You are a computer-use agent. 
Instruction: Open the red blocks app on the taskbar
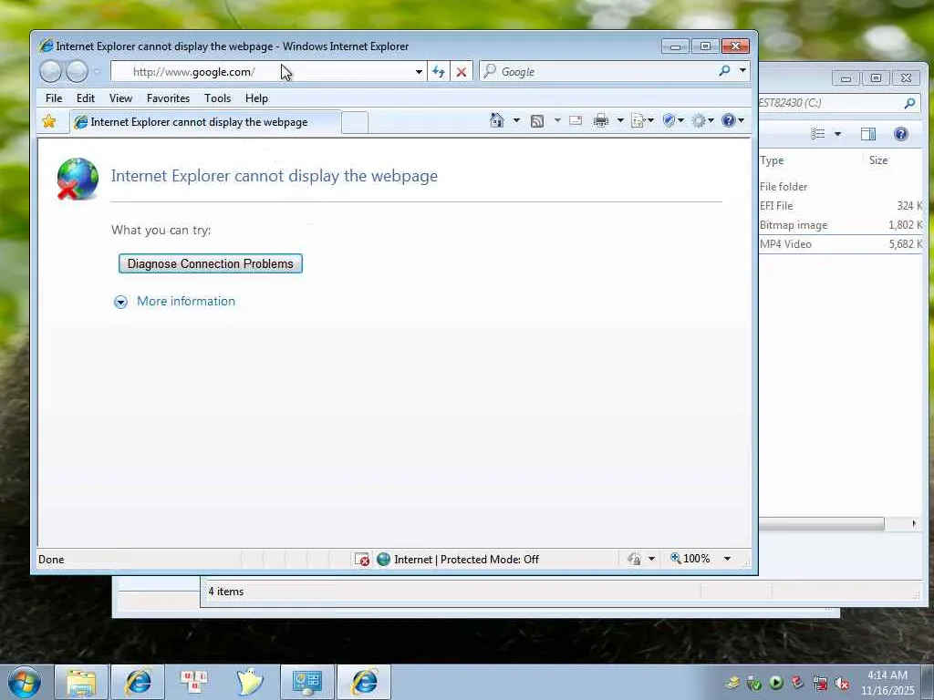click(193, 682)
